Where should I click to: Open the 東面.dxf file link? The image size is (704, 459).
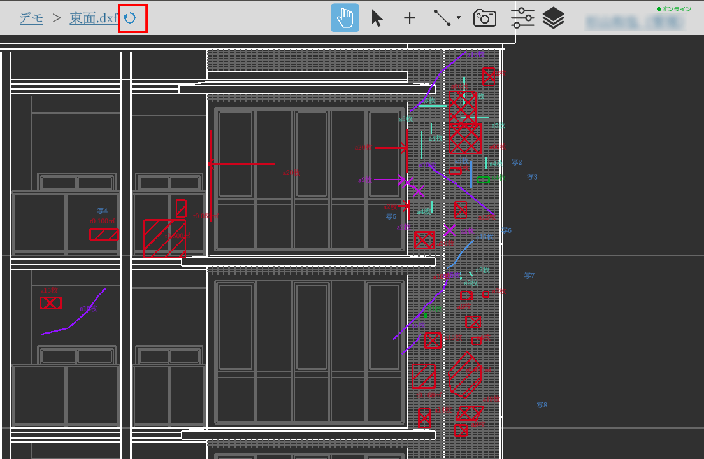tap(94, 18)
